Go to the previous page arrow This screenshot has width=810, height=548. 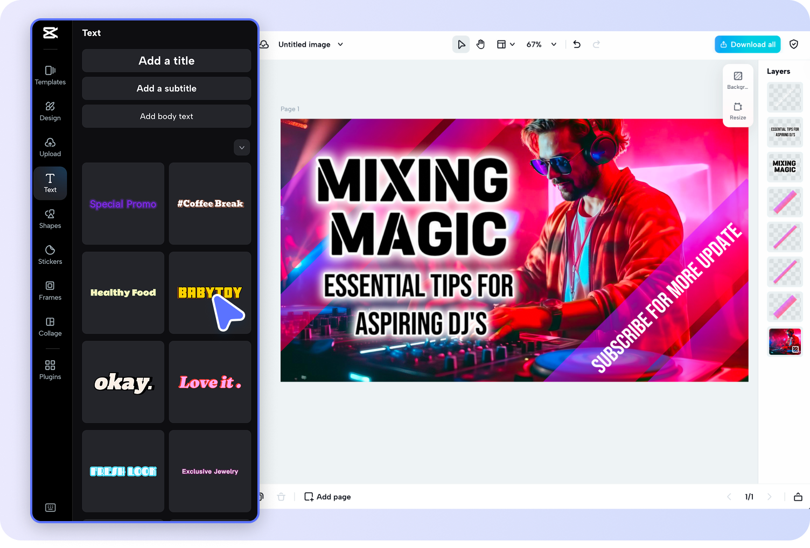coord(729,497)
